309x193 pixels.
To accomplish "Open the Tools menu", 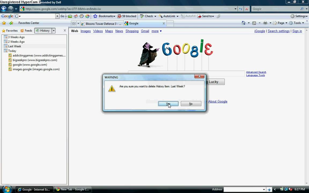I will point(297,23).
